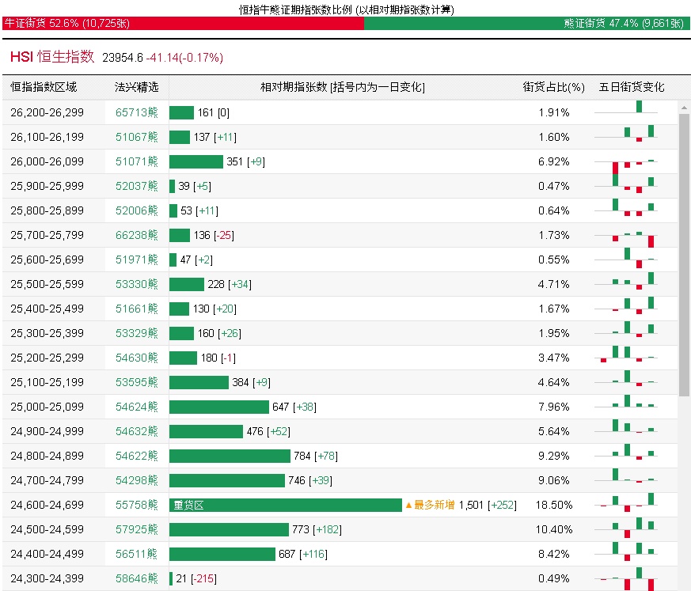This screenshot has height=591, width=691.
Task: Click the scrollbar up arrow
Action: click(684, 108)
